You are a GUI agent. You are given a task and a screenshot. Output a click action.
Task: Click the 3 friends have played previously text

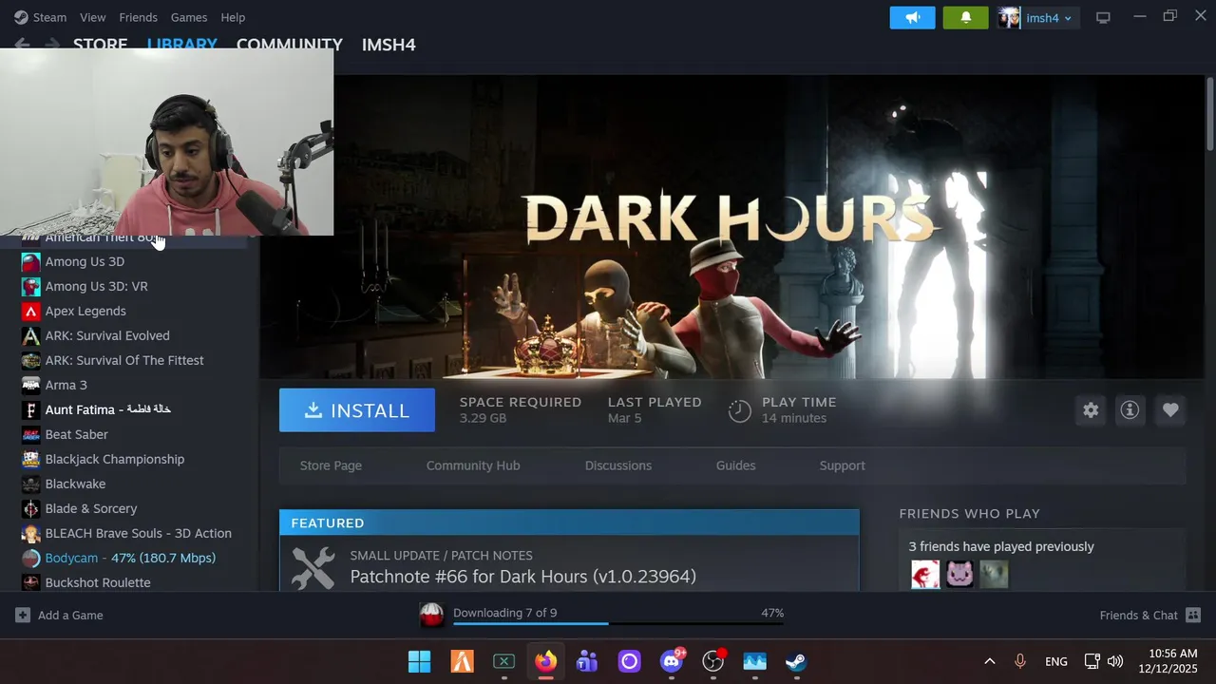click(x=1001, y=546)
